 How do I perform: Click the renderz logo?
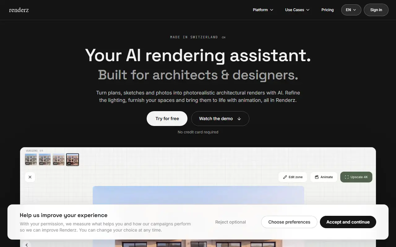click(19, 10)
